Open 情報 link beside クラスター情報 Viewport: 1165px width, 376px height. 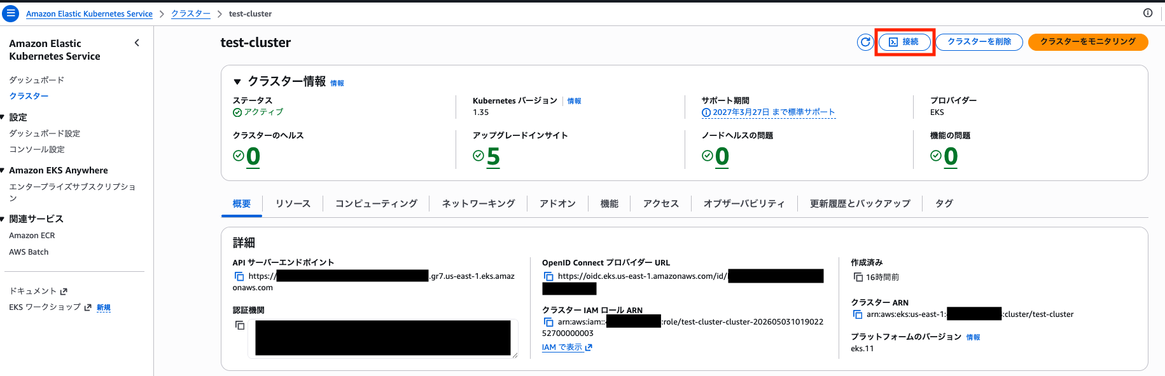(337, 83)
